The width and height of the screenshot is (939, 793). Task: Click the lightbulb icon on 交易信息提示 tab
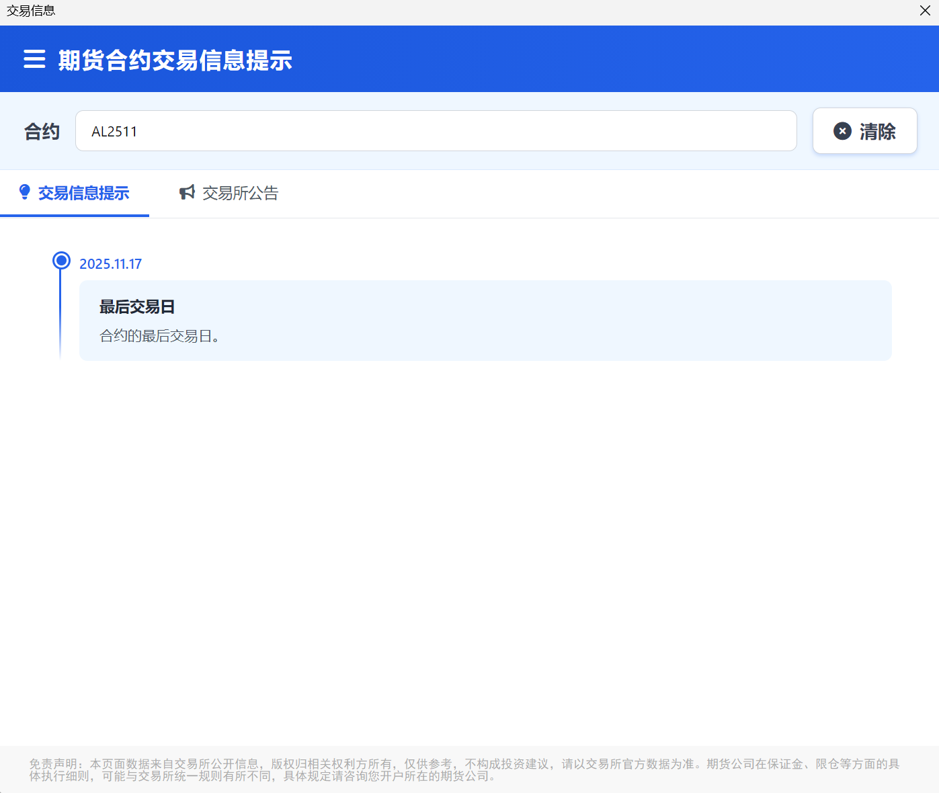pyautogui.click(x=25, y=193)
